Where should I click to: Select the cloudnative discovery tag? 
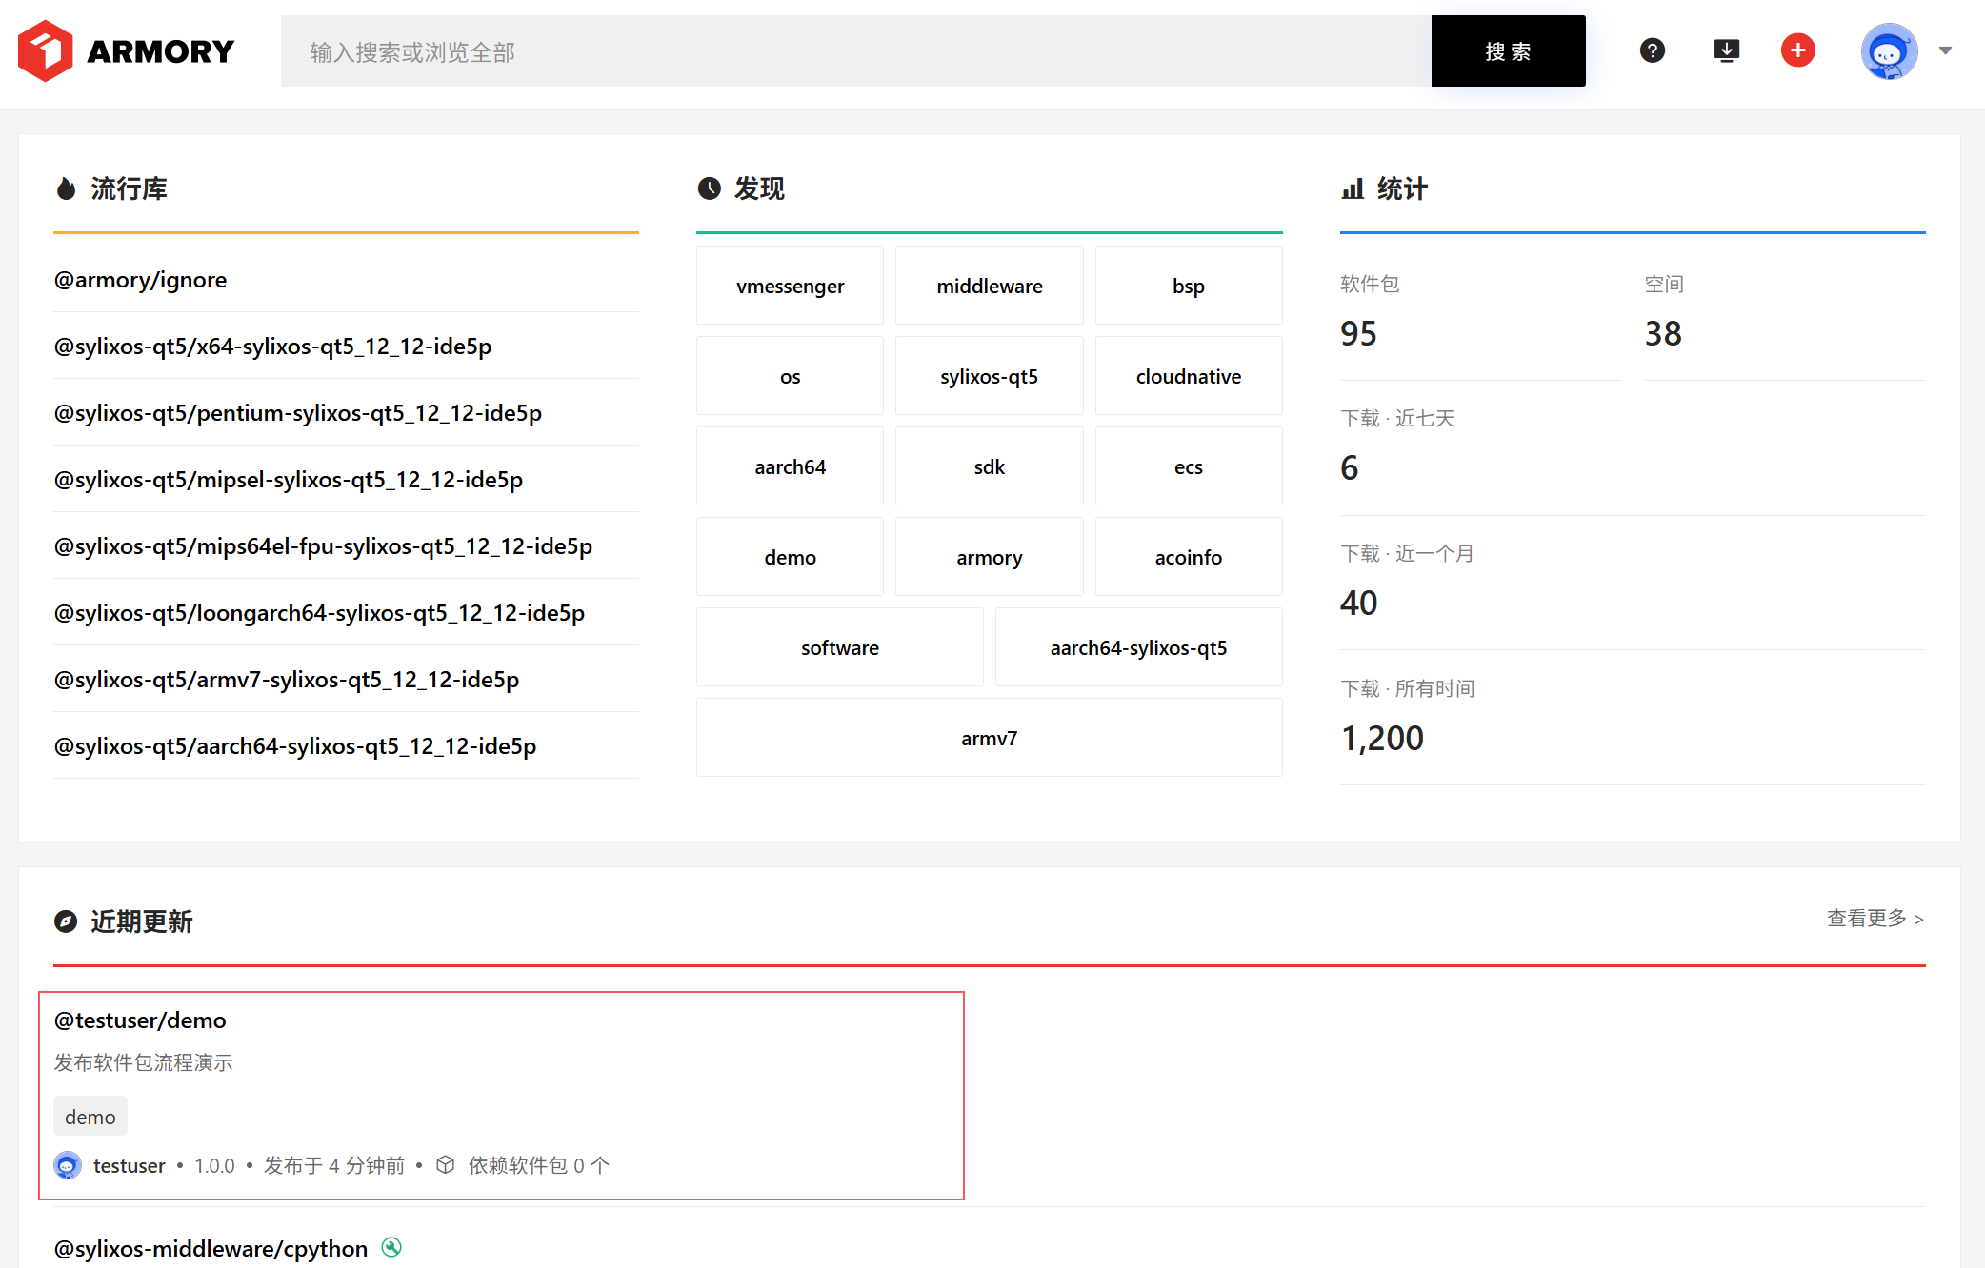1188,376
